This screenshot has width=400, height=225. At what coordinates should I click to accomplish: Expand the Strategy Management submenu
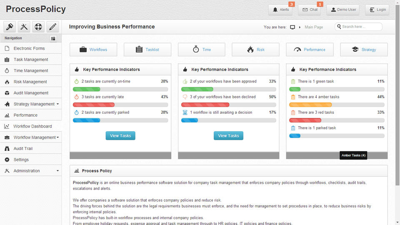coord(57,104)
